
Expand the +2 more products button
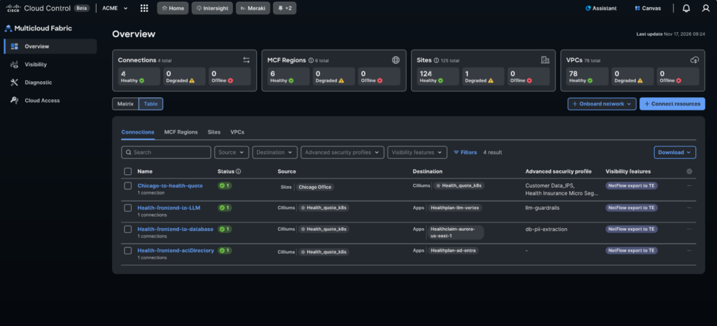[284, 8]
